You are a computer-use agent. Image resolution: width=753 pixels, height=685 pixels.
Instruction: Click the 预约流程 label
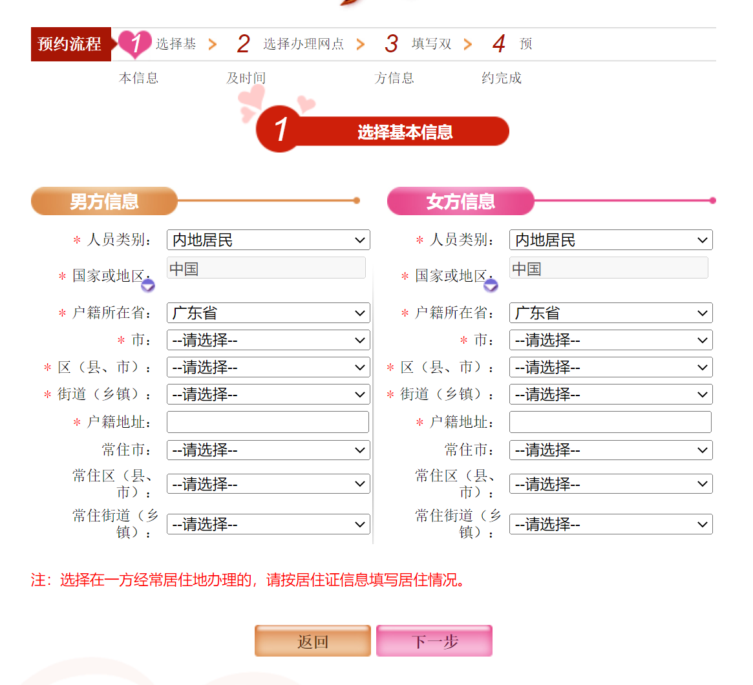(x=70, y=44)
